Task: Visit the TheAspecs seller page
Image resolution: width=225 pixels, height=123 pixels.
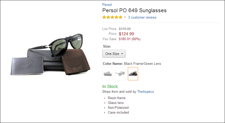Action: (145, 91)
